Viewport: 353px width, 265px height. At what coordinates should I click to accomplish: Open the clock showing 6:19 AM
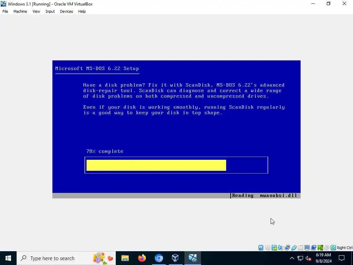pos(323,258)
